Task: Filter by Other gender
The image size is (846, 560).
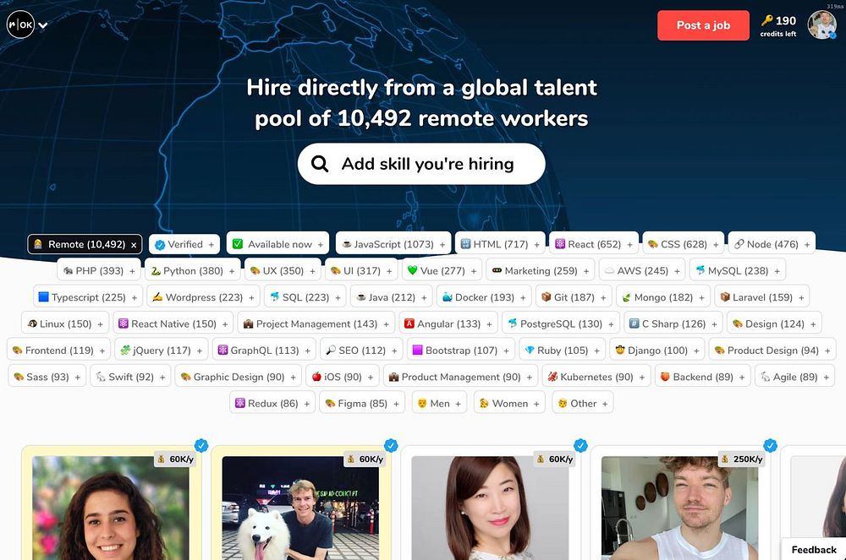Action: click(583, 403)
